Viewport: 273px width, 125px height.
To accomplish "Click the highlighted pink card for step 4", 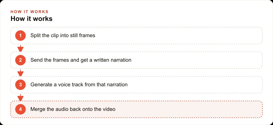I will point(136,109).
